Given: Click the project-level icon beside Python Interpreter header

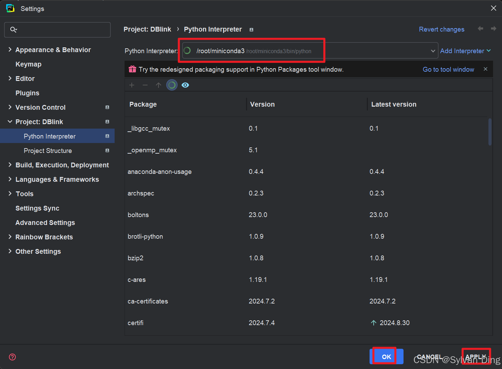Looking at the screenshot, I should (251, 30).
